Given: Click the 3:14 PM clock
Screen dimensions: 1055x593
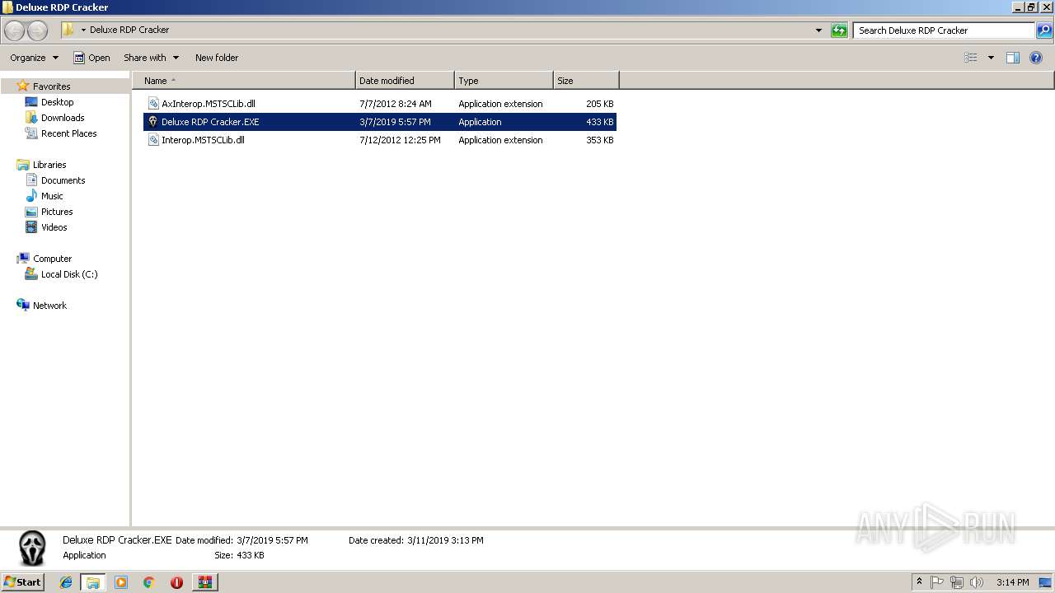Looking at the screenshot, I should pos(1012,582).
